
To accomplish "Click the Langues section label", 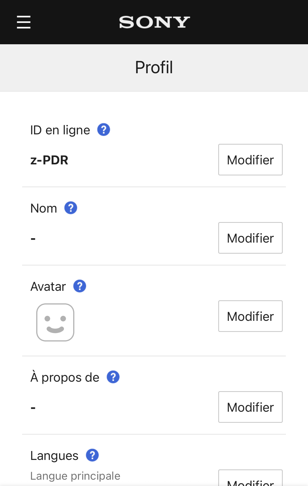I will (x=54, y=456).
